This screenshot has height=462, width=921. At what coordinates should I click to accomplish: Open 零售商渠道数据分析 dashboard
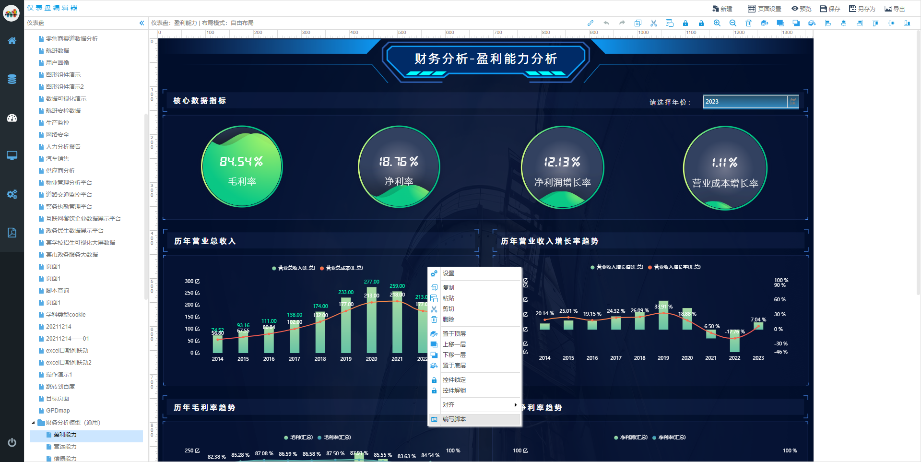pyautogui.click(x=71, y=39)
